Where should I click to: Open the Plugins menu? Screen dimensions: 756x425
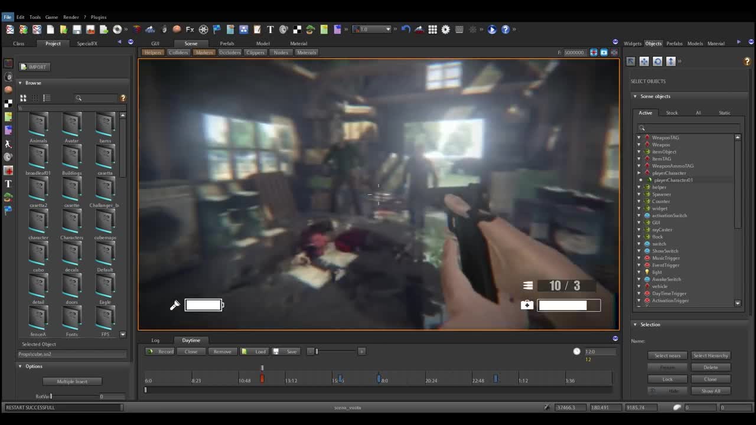pyautogui.click(x=99, y=17)
